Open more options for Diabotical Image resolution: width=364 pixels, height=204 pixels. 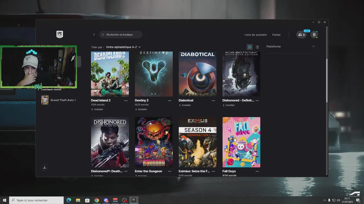pyautogui.click(x=213, y=101)
